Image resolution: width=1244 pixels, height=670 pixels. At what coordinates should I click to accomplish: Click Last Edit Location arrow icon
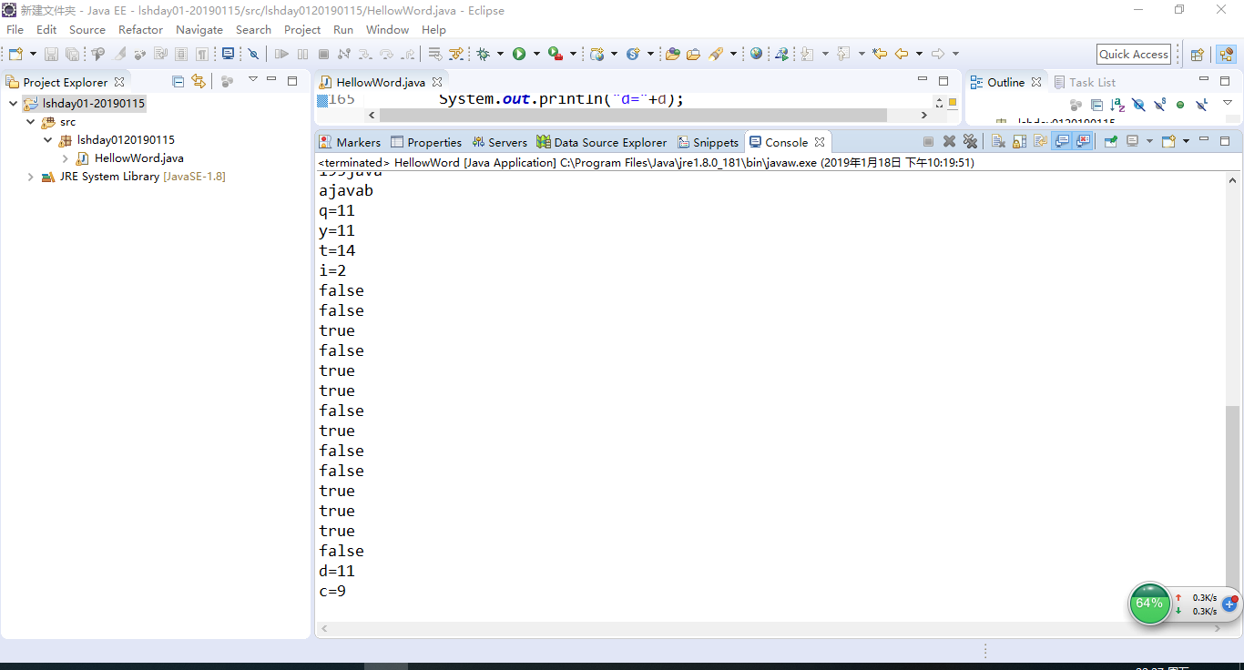pyautogui.click(x=879, y=55)
